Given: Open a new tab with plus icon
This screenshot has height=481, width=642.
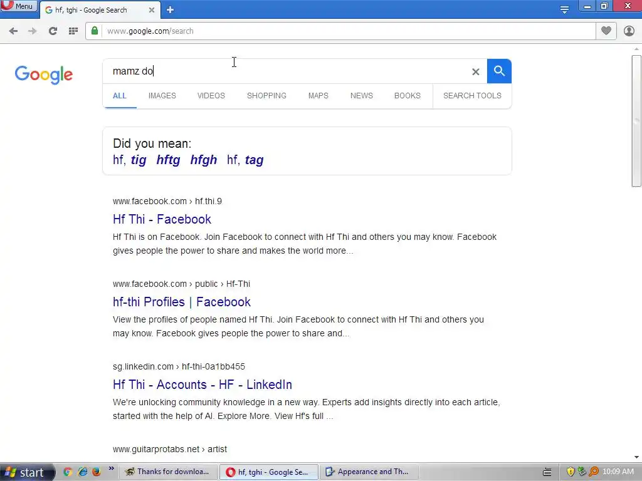Looking at the screenshot, I should coord(171,10).
